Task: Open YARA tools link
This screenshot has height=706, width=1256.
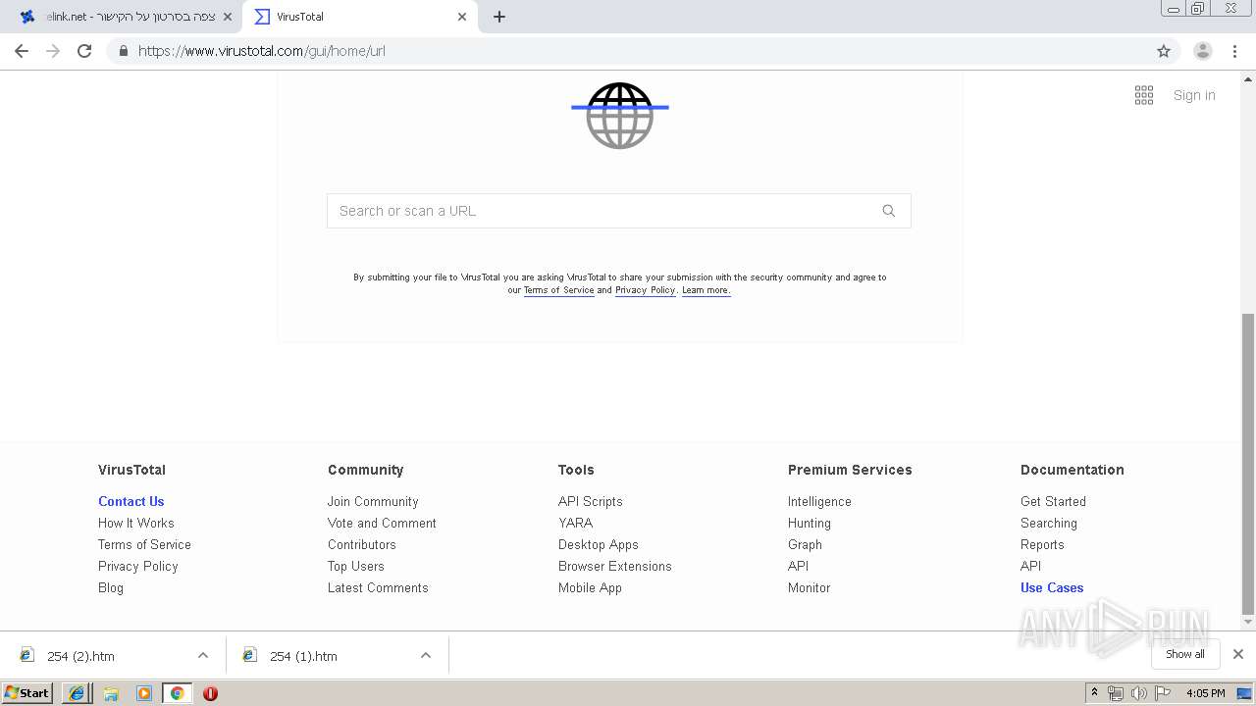Action: pos(575,523)
